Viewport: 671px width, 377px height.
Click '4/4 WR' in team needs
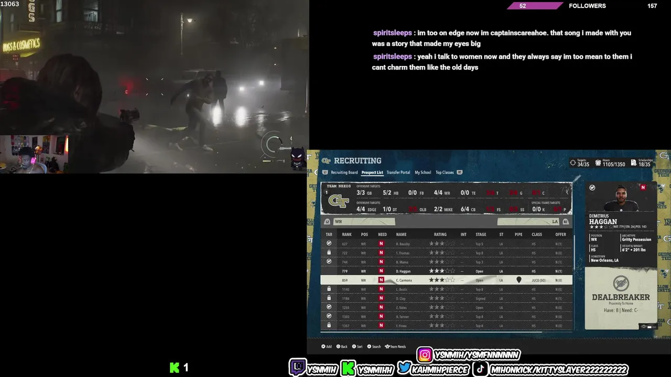pyautogui.click(x=442, y=193)
